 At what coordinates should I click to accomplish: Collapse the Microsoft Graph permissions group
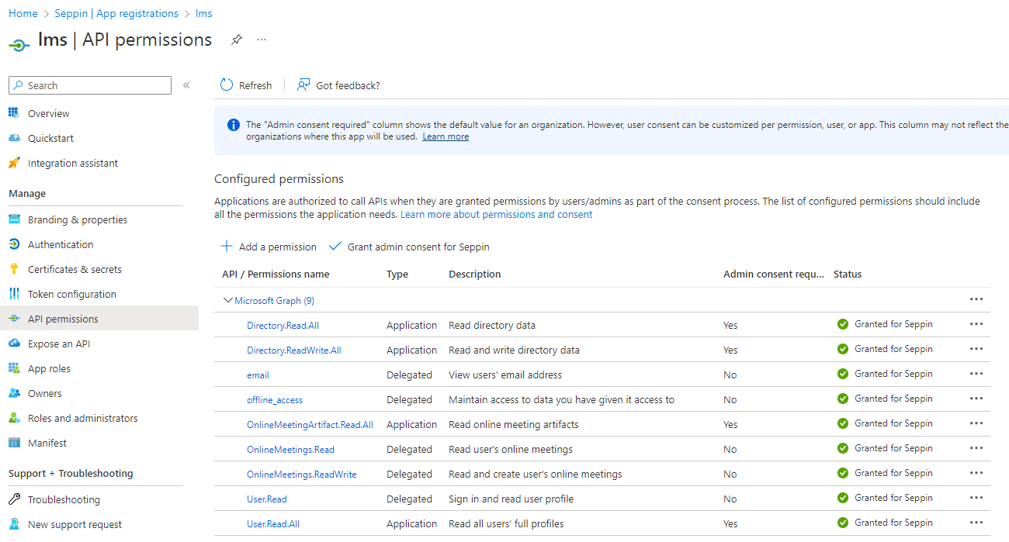228,300
